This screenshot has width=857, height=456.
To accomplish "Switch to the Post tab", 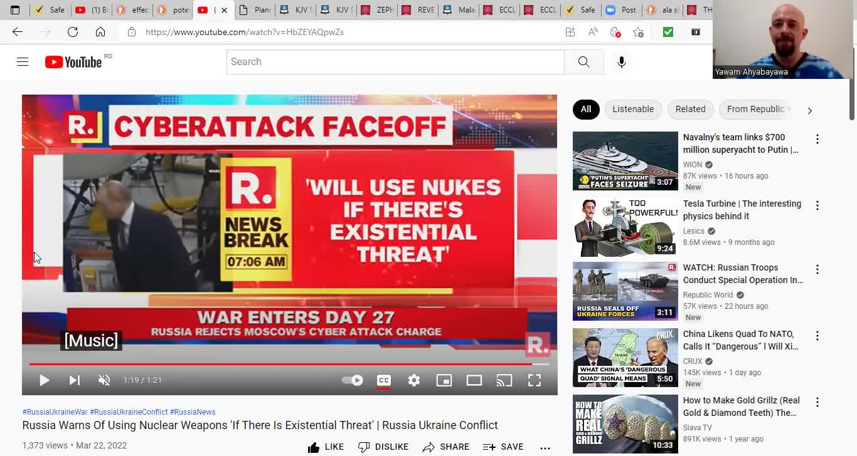I will pos(621,10).
